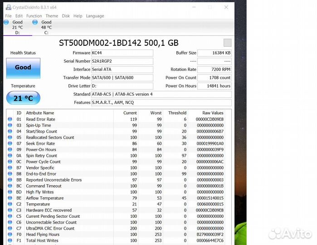Click status icon beside Reallocated Sectors Count
Screen dimensions: 317x245
10,137
